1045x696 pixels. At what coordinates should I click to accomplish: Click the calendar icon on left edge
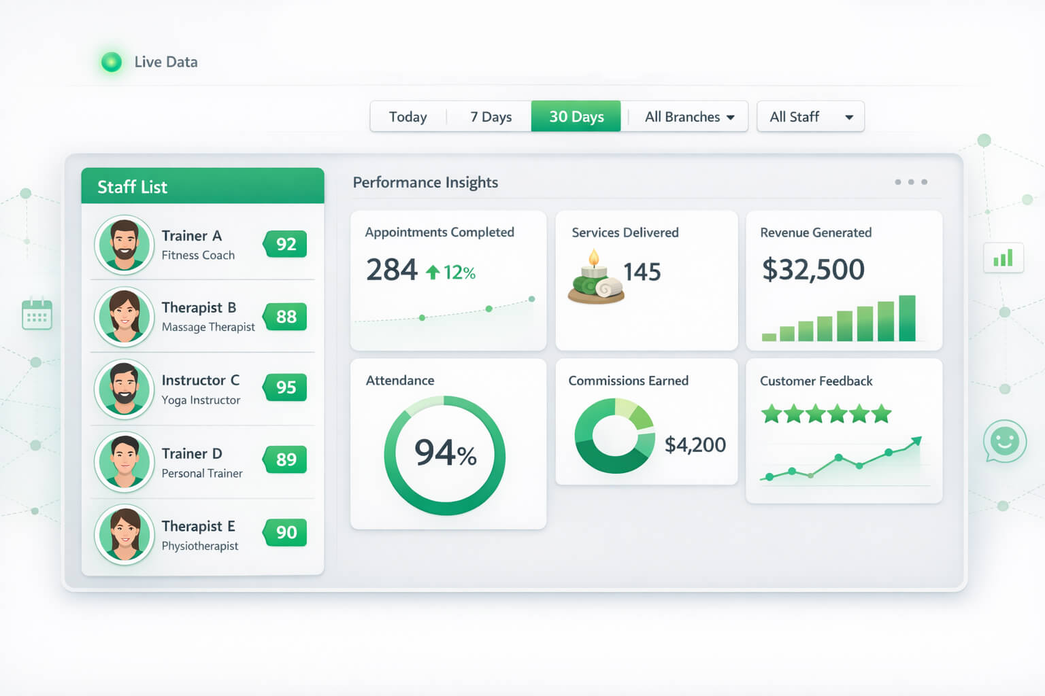coord(37,315)
